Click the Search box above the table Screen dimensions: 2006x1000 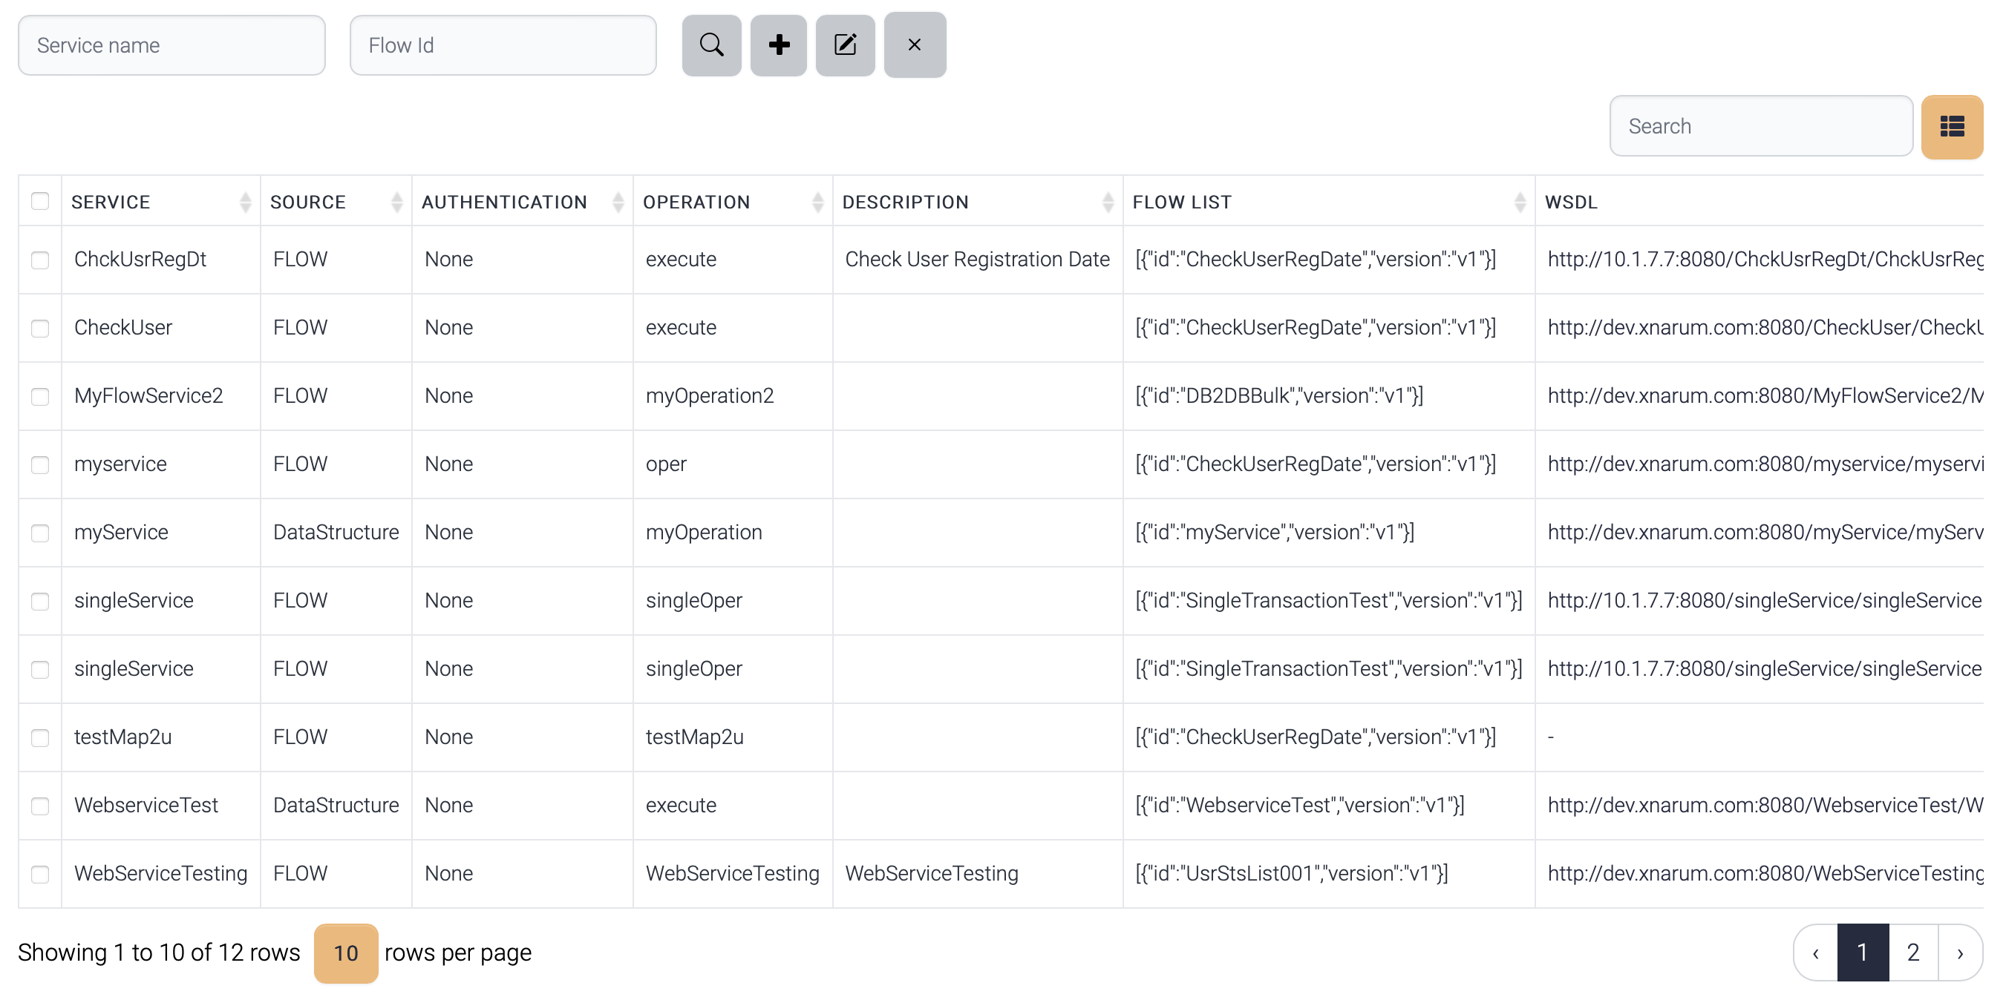1761,125
